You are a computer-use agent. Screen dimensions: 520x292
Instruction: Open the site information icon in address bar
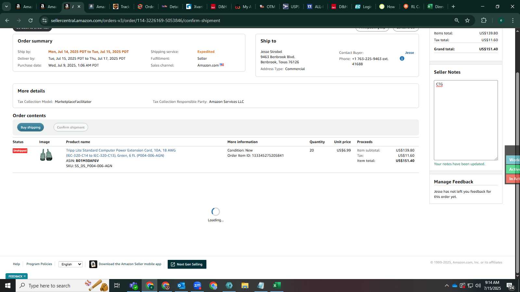click(x=45, y=20)
